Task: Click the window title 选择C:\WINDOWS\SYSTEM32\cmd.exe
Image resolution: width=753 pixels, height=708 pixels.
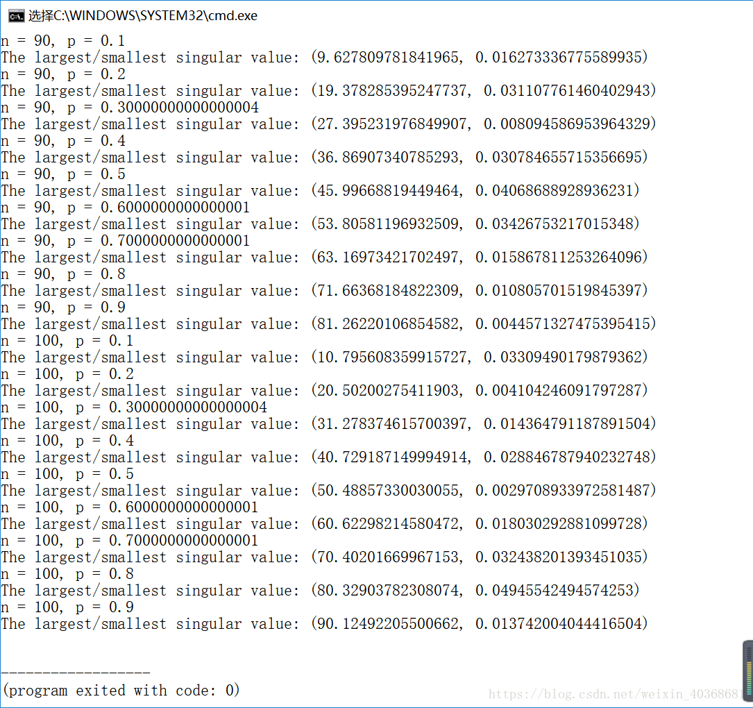Action: pos(143,16)
